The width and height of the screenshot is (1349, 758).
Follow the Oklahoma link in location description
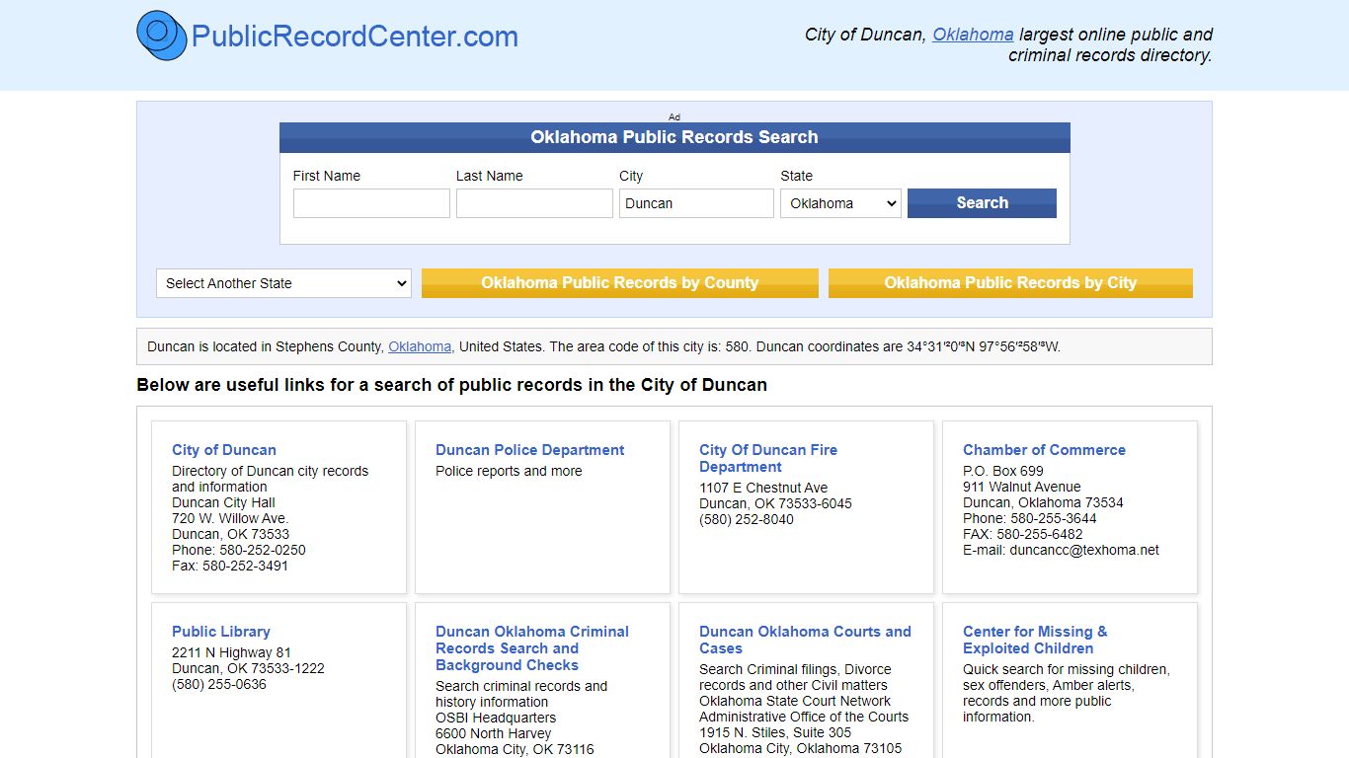point(420,346)
